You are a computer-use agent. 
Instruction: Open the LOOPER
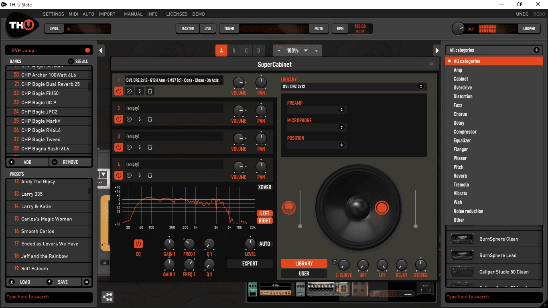529,28
